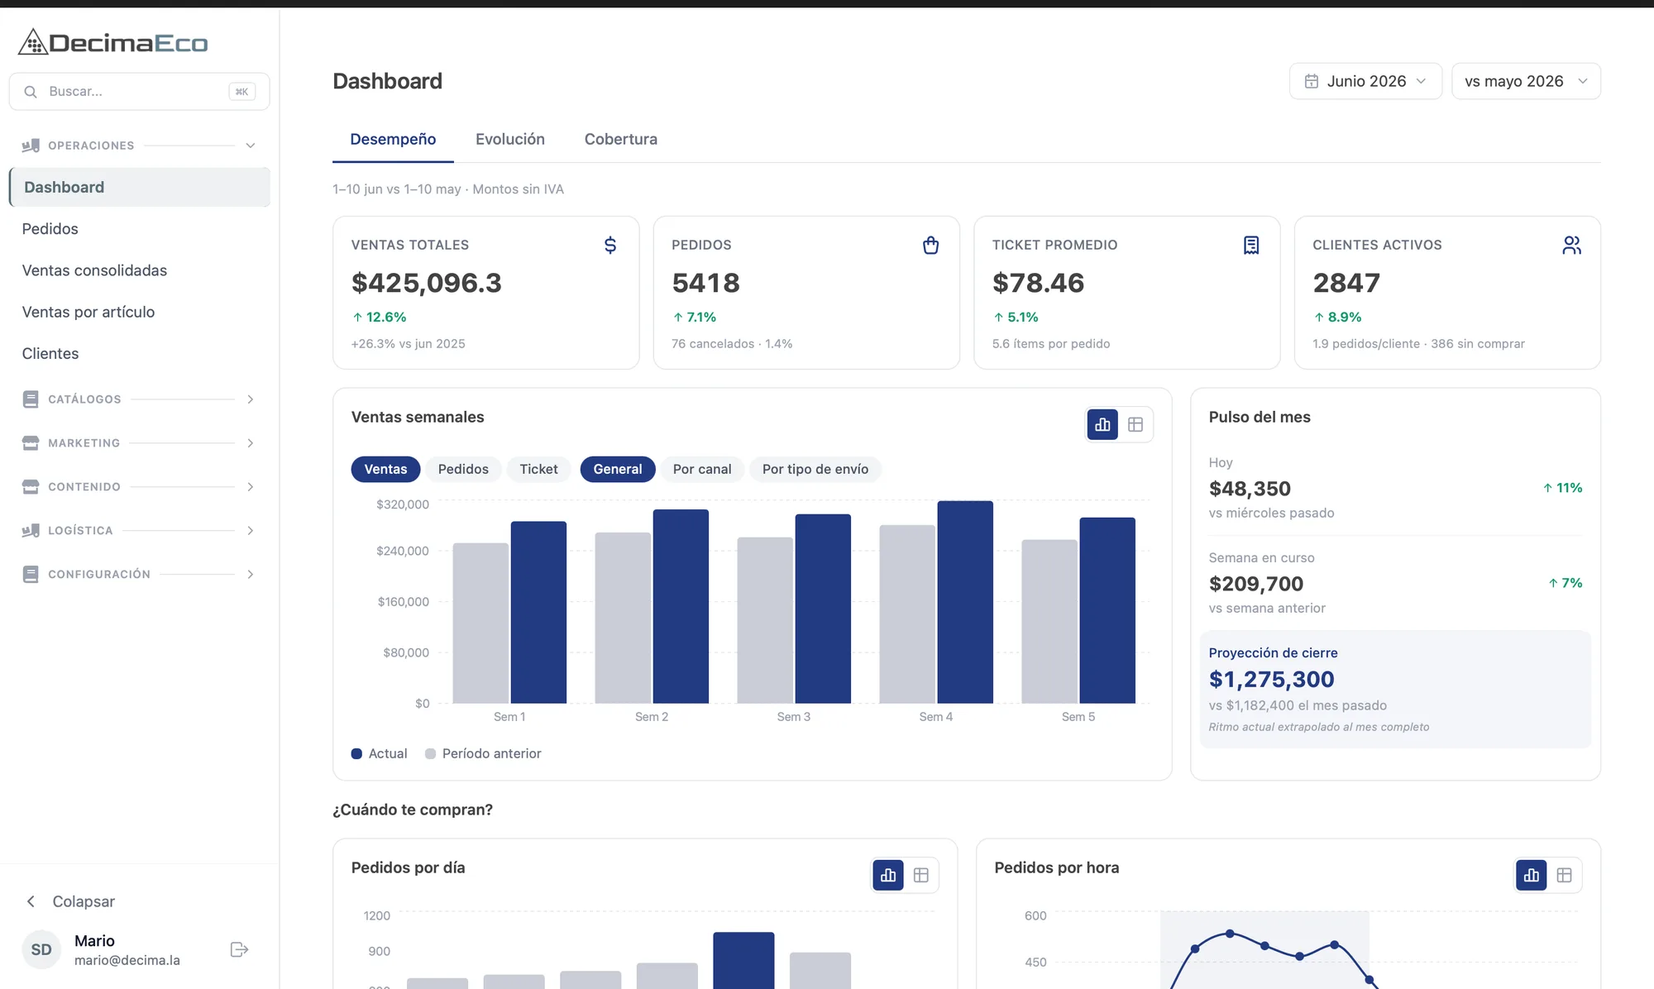This screenshot has width=1654, height=989.
Task: Click the dollar icon on Ventas Totales
Action: click(610, 245)
